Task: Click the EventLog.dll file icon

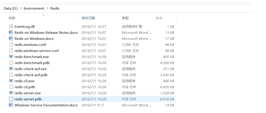Action: [11, 26]
